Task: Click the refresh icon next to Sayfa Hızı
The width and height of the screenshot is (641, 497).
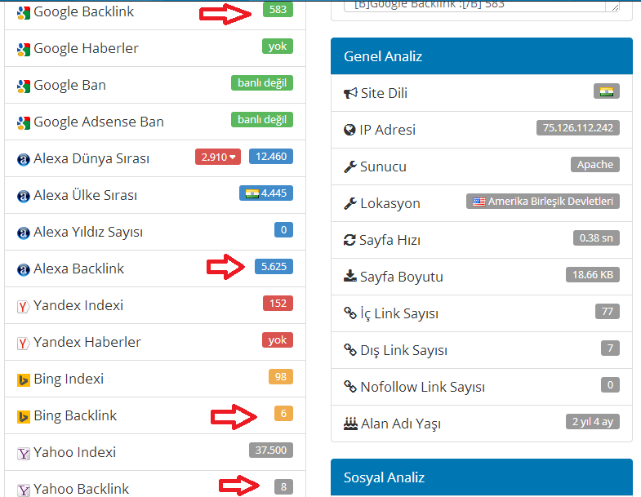Action: [x=349, y=240]
